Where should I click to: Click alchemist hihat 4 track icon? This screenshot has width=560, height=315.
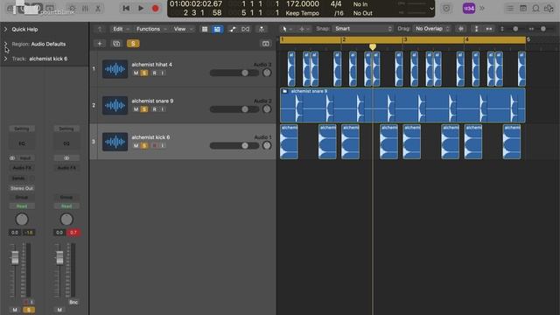[115, 69]
